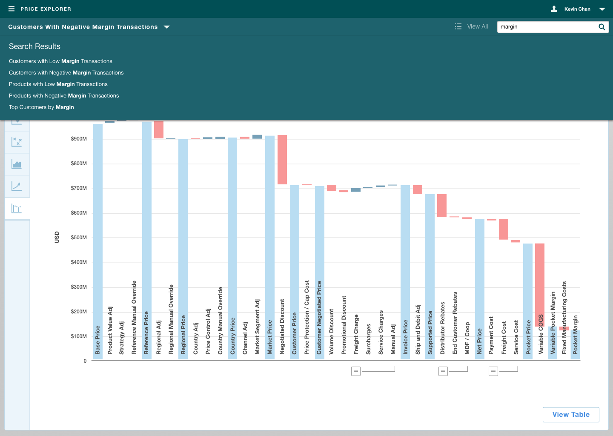Image resolution: width=613 pixels, height=436 pixels.
Task: Select the scatter plot chart type
Action: point(17,142)
